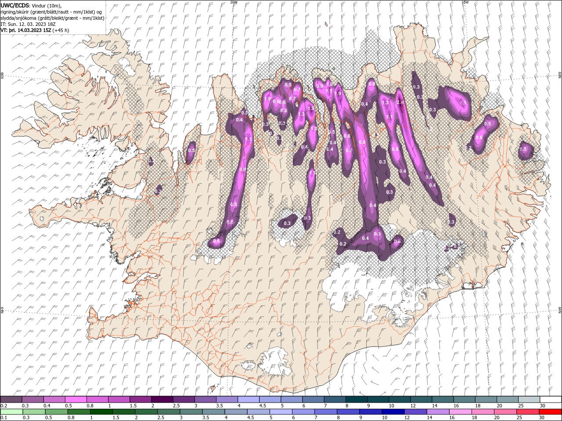Screen dimensions: 562x421
Task: Click the '0.2' number label under the top legend
Action: tap(4, 406)
